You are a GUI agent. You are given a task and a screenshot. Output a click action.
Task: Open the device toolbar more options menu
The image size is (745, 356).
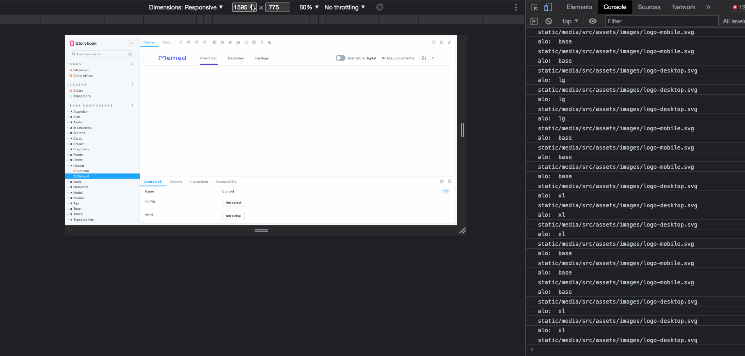(x=516, y=7)
